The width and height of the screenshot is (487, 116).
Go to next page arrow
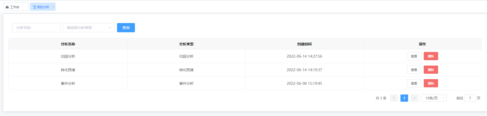[415, 98]
